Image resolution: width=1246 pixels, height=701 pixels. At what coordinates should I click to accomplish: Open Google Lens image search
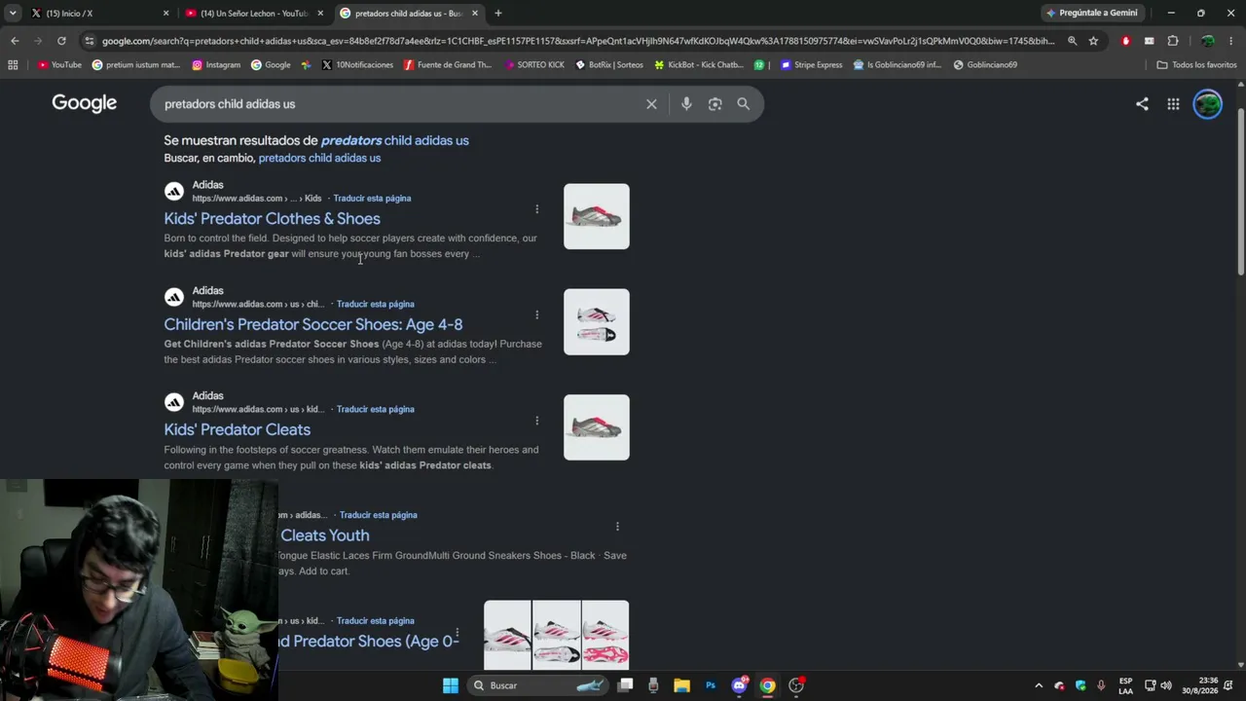(x=715, y=104)
